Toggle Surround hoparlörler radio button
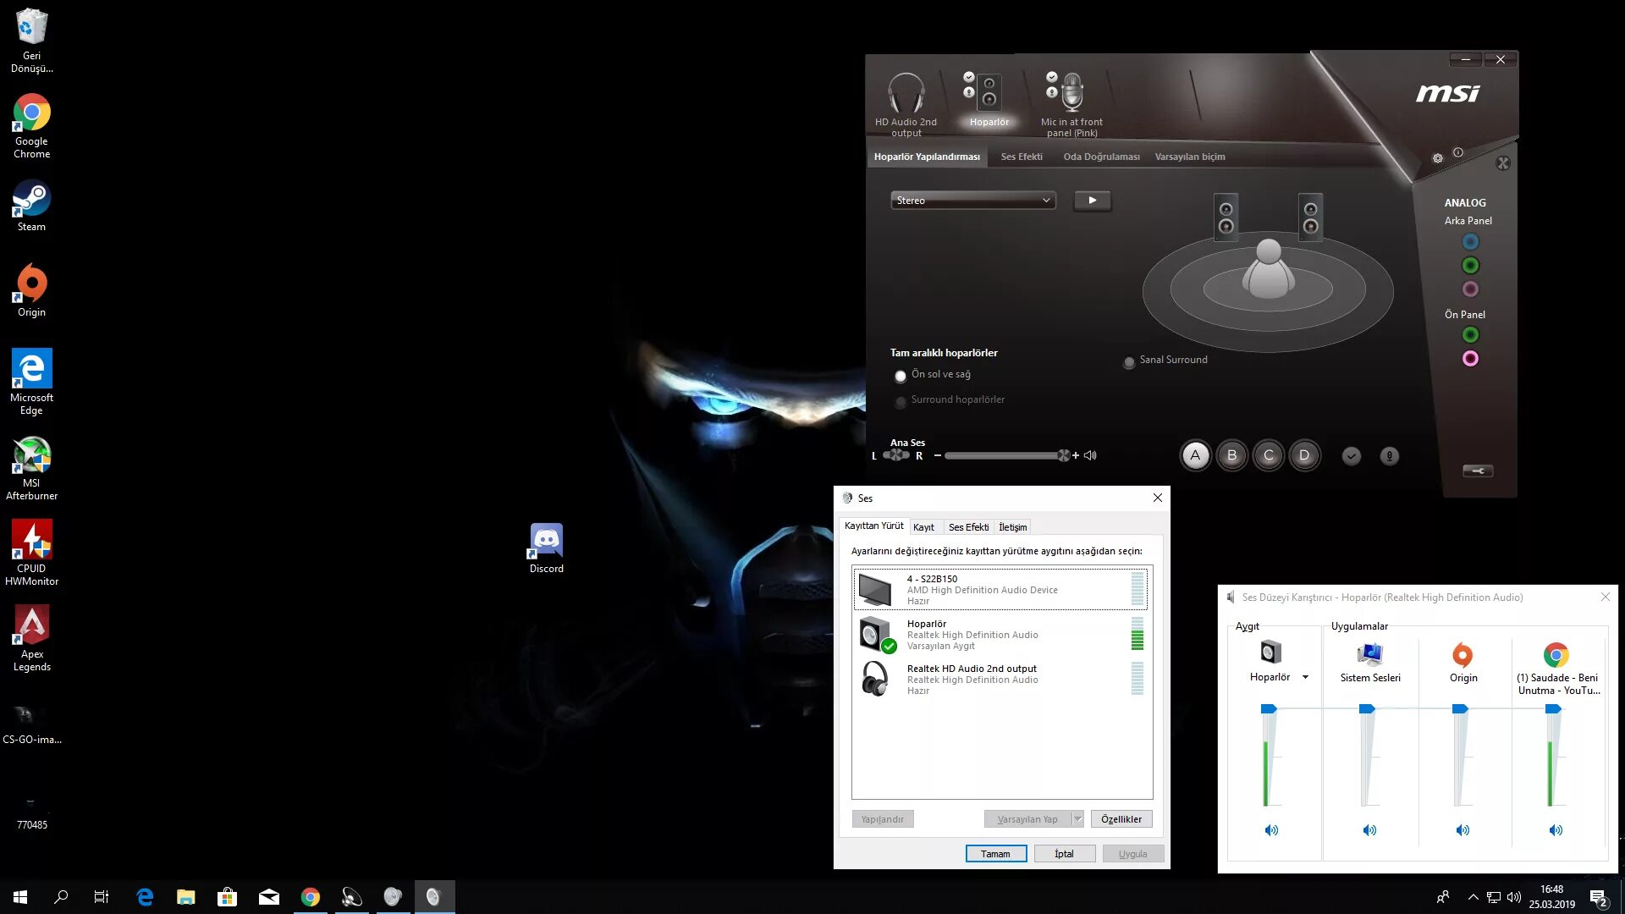1625x914 pixels. click(x=900, y=399)
